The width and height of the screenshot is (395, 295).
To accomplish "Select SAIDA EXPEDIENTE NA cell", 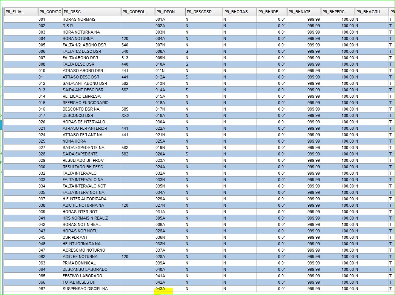I will tap(91, 147).
